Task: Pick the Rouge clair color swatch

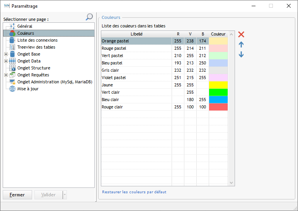Action: point(218,107)
